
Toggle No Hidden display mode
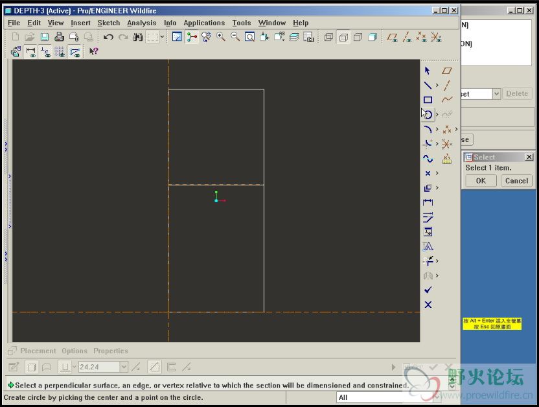pos(358,37)
